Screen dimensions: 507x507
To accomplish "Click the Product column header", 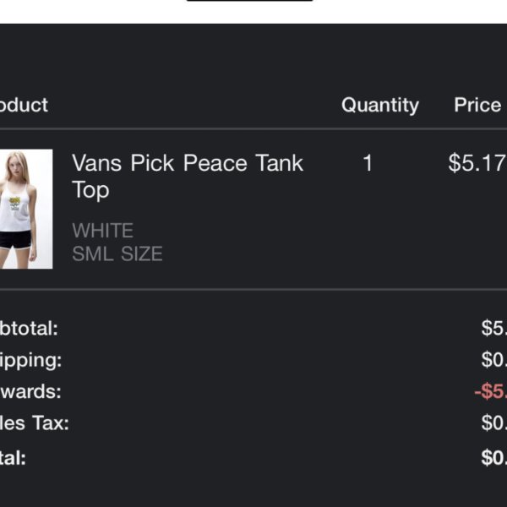I will (24, 105).
